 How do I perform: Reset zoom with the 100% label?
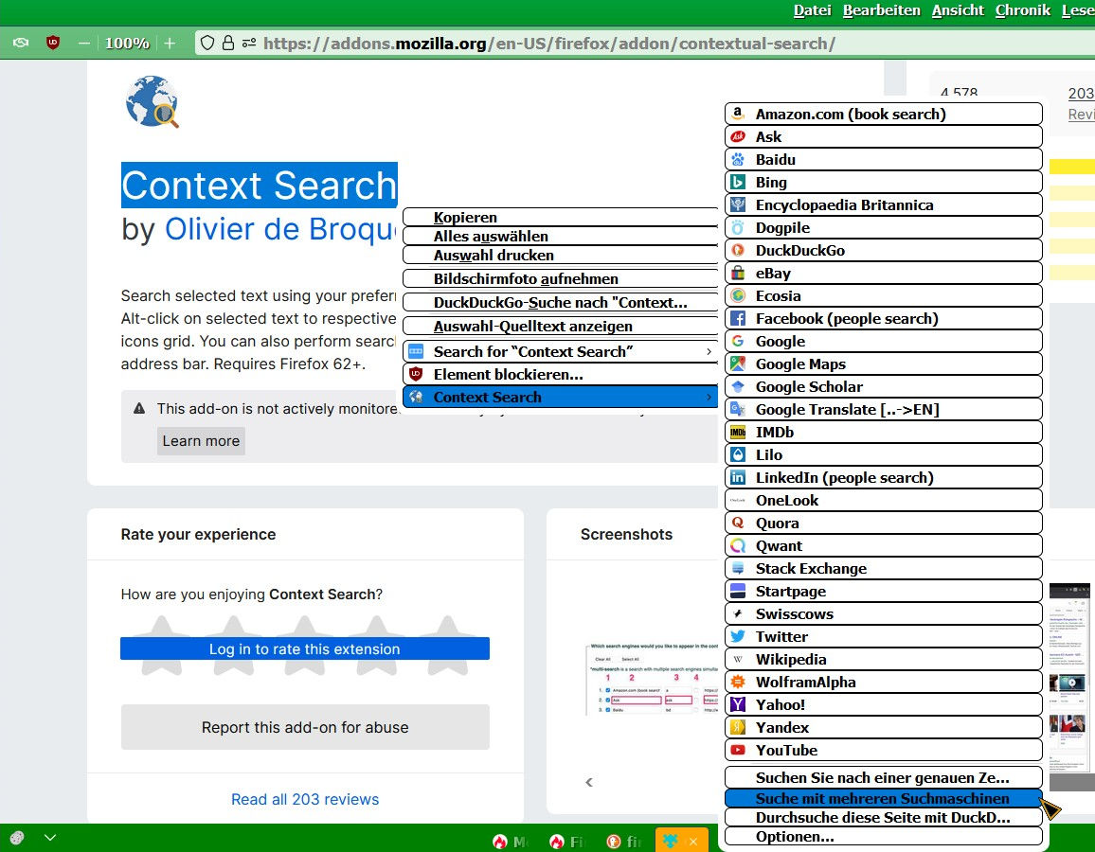(x=126, y=44)
